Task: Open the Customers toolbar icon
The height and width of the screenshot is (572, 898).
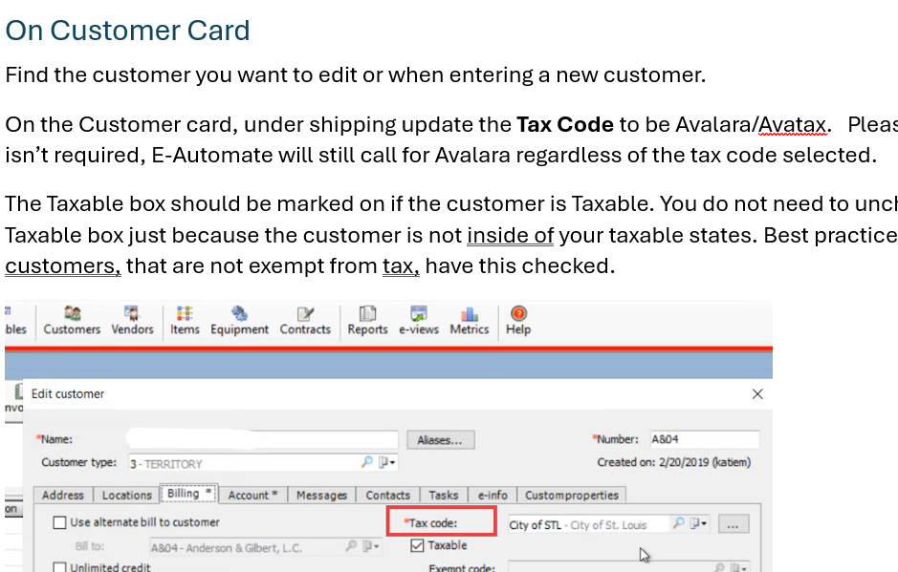Action: point(72,320)
